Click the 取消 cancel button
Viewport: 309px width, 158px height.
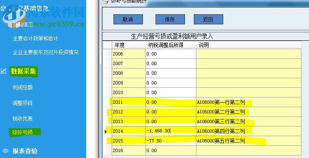pyautogui.click(x=128, y=19)
